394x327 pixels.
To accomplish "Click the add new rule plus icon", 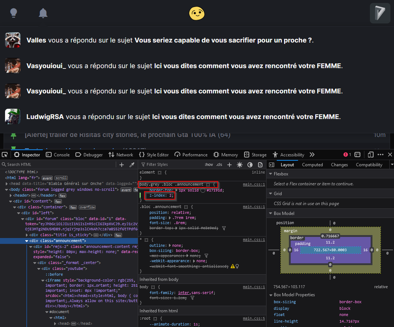I will click(229, 165).
